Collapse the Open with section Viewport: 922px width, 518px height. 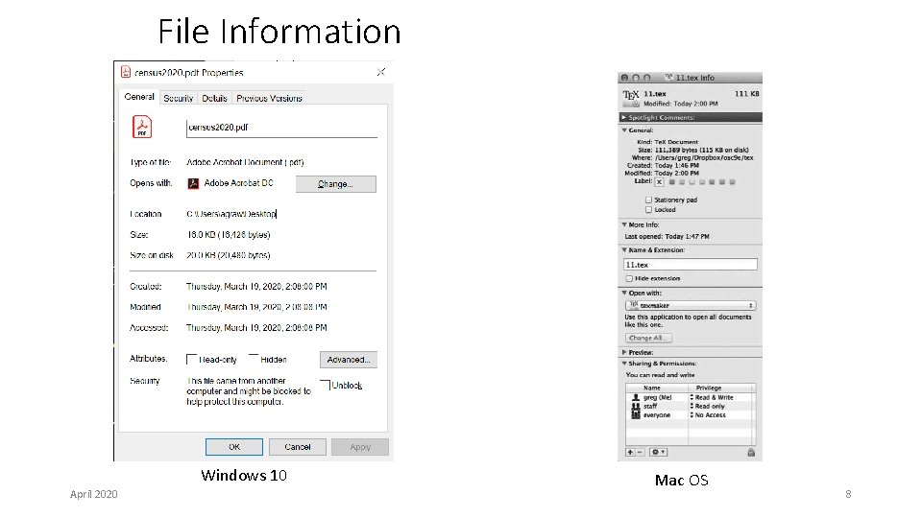(624, 293)
